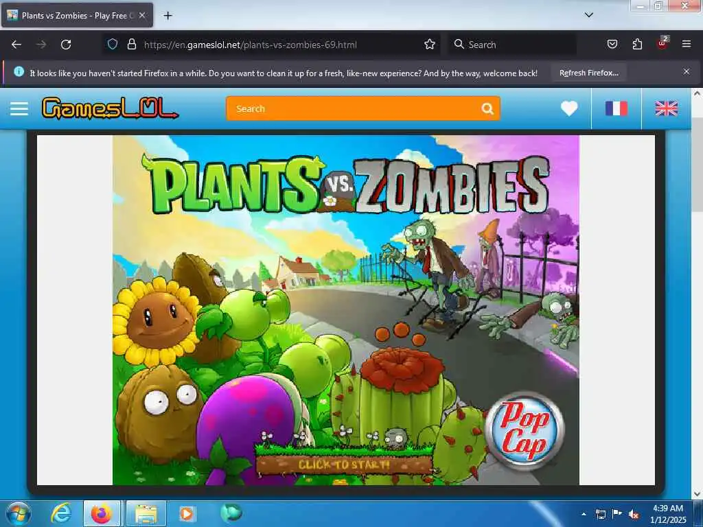
Task: Launch Internet Explorer from the taskbar
Action: [60, 514]
